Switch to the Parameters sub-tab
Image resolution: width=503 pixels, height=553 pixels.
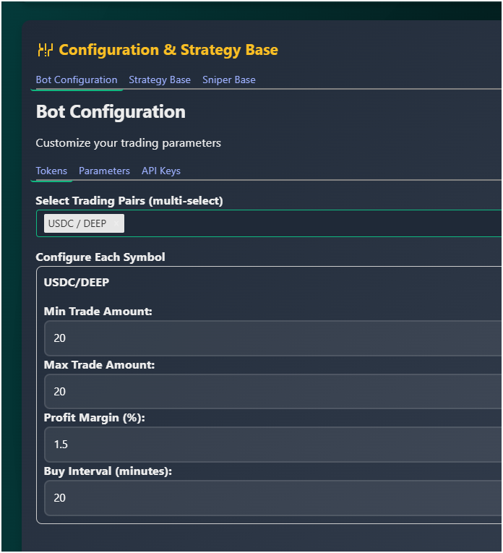click(104, 171)
